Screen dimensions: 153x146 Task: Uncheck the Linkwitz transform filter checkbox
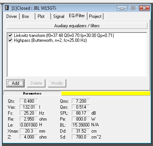[10, 35]
